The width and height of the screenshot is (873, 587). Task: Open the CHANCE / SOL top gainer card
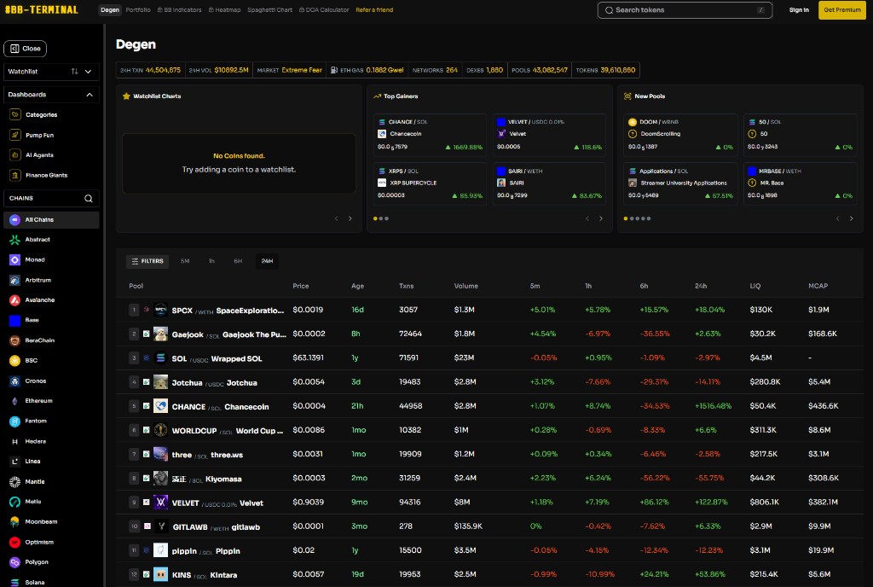click(430, 134)
